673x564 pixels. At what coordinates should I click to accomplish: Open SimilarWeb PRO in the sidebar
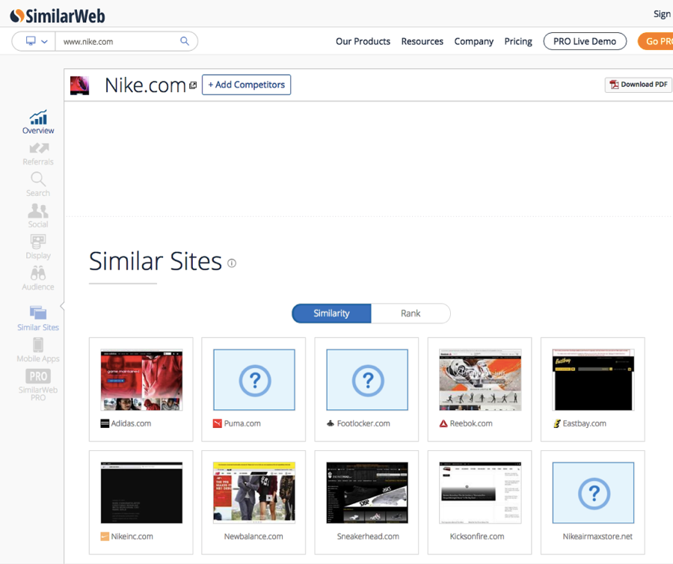[x=38, y=384]
